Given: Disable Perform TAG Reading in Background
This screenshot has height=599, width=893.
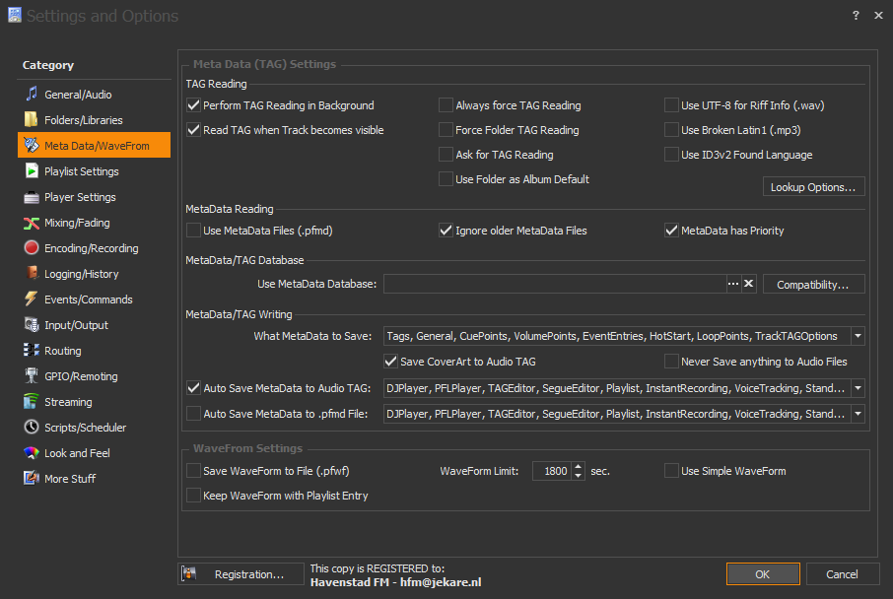Looking at the screenshot, I should pyautogui.click(x=193, y=105).
